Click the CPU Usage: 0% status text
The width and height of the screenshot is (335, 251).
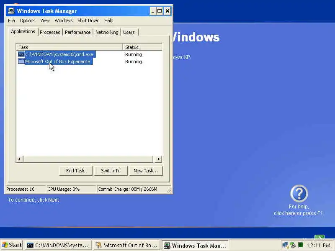tap(64, 189)
